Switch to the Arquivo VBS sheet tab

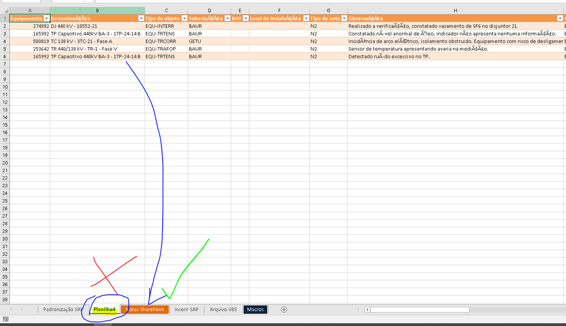point(223,310)
